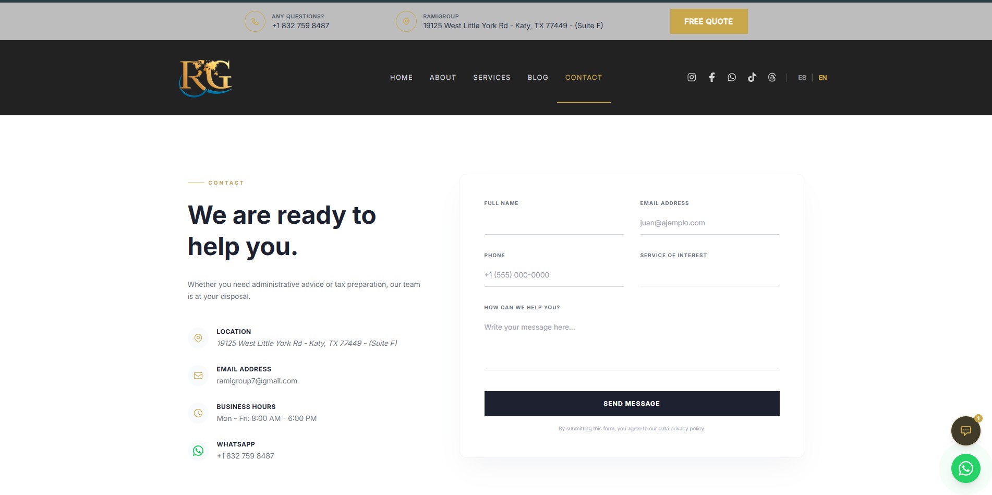This screenshot has height=495, width=992.
Task: Click the Send Message button
Action: [632, 404]
